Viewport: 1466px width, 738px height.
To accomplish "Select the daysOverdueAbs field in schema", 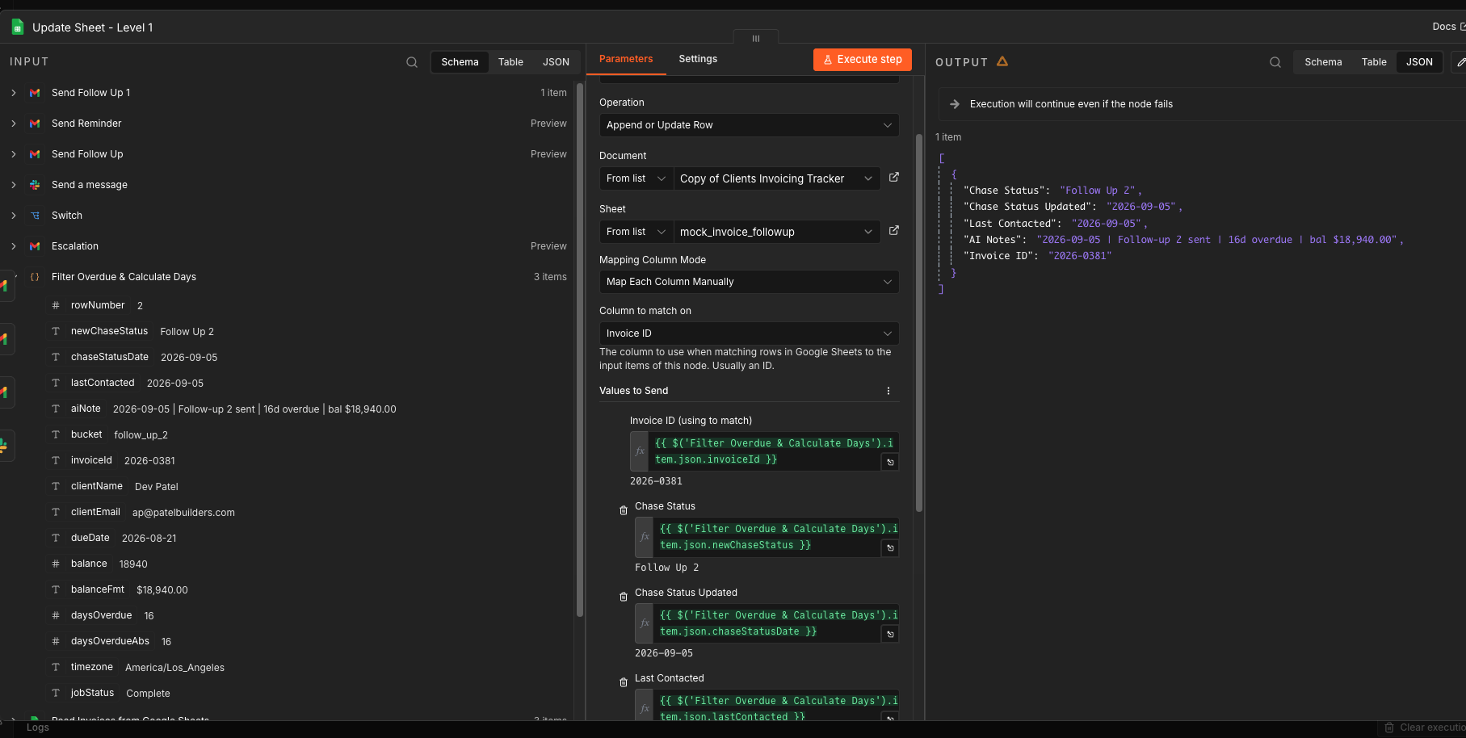I will click(x=110, y=641).
